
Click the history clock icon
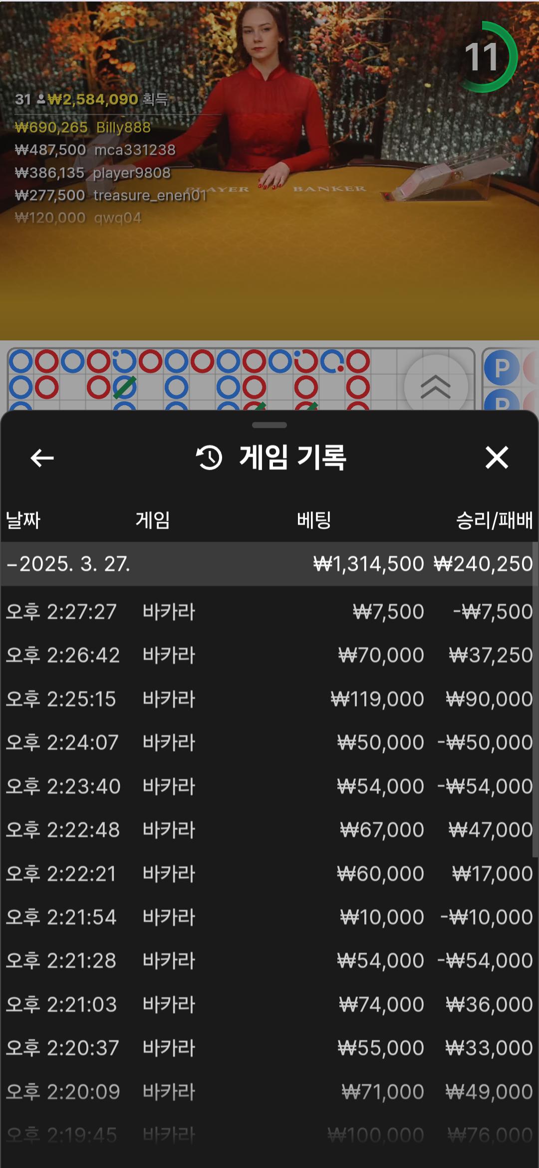(209, 458)
